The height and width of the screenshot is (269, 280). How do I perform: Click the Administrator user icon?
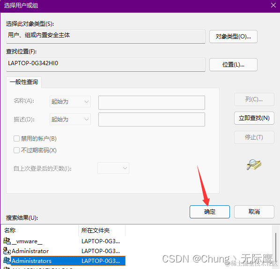[7, 251]
